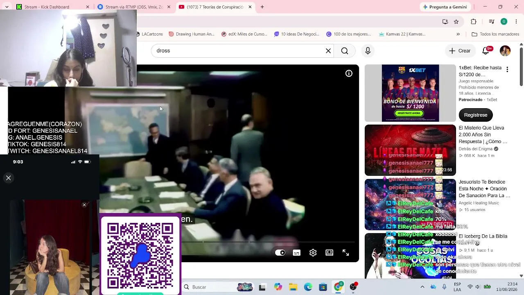Image resolution: width=524 pixels, height=295 pixels.
Task: Open the 1xBet ad banner thumbnail
Action: 410,93
